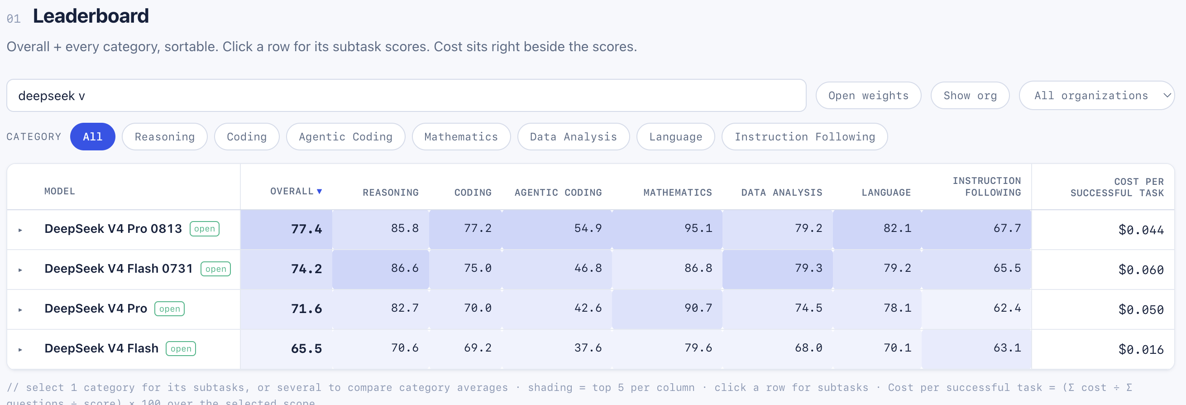The image size is (1186, 405).
Task: Sort by Cost Per Successful Task header
Action: click(1117, 187)
